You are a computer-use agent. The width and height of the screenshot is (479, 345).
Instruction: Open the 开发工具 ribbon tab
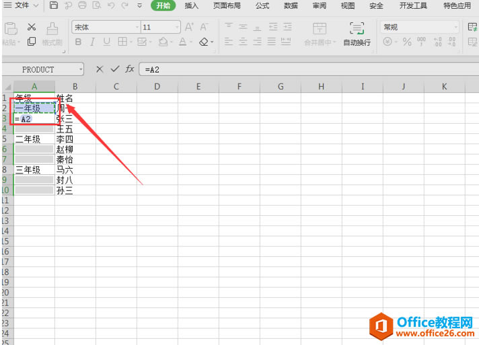point(413,5)
